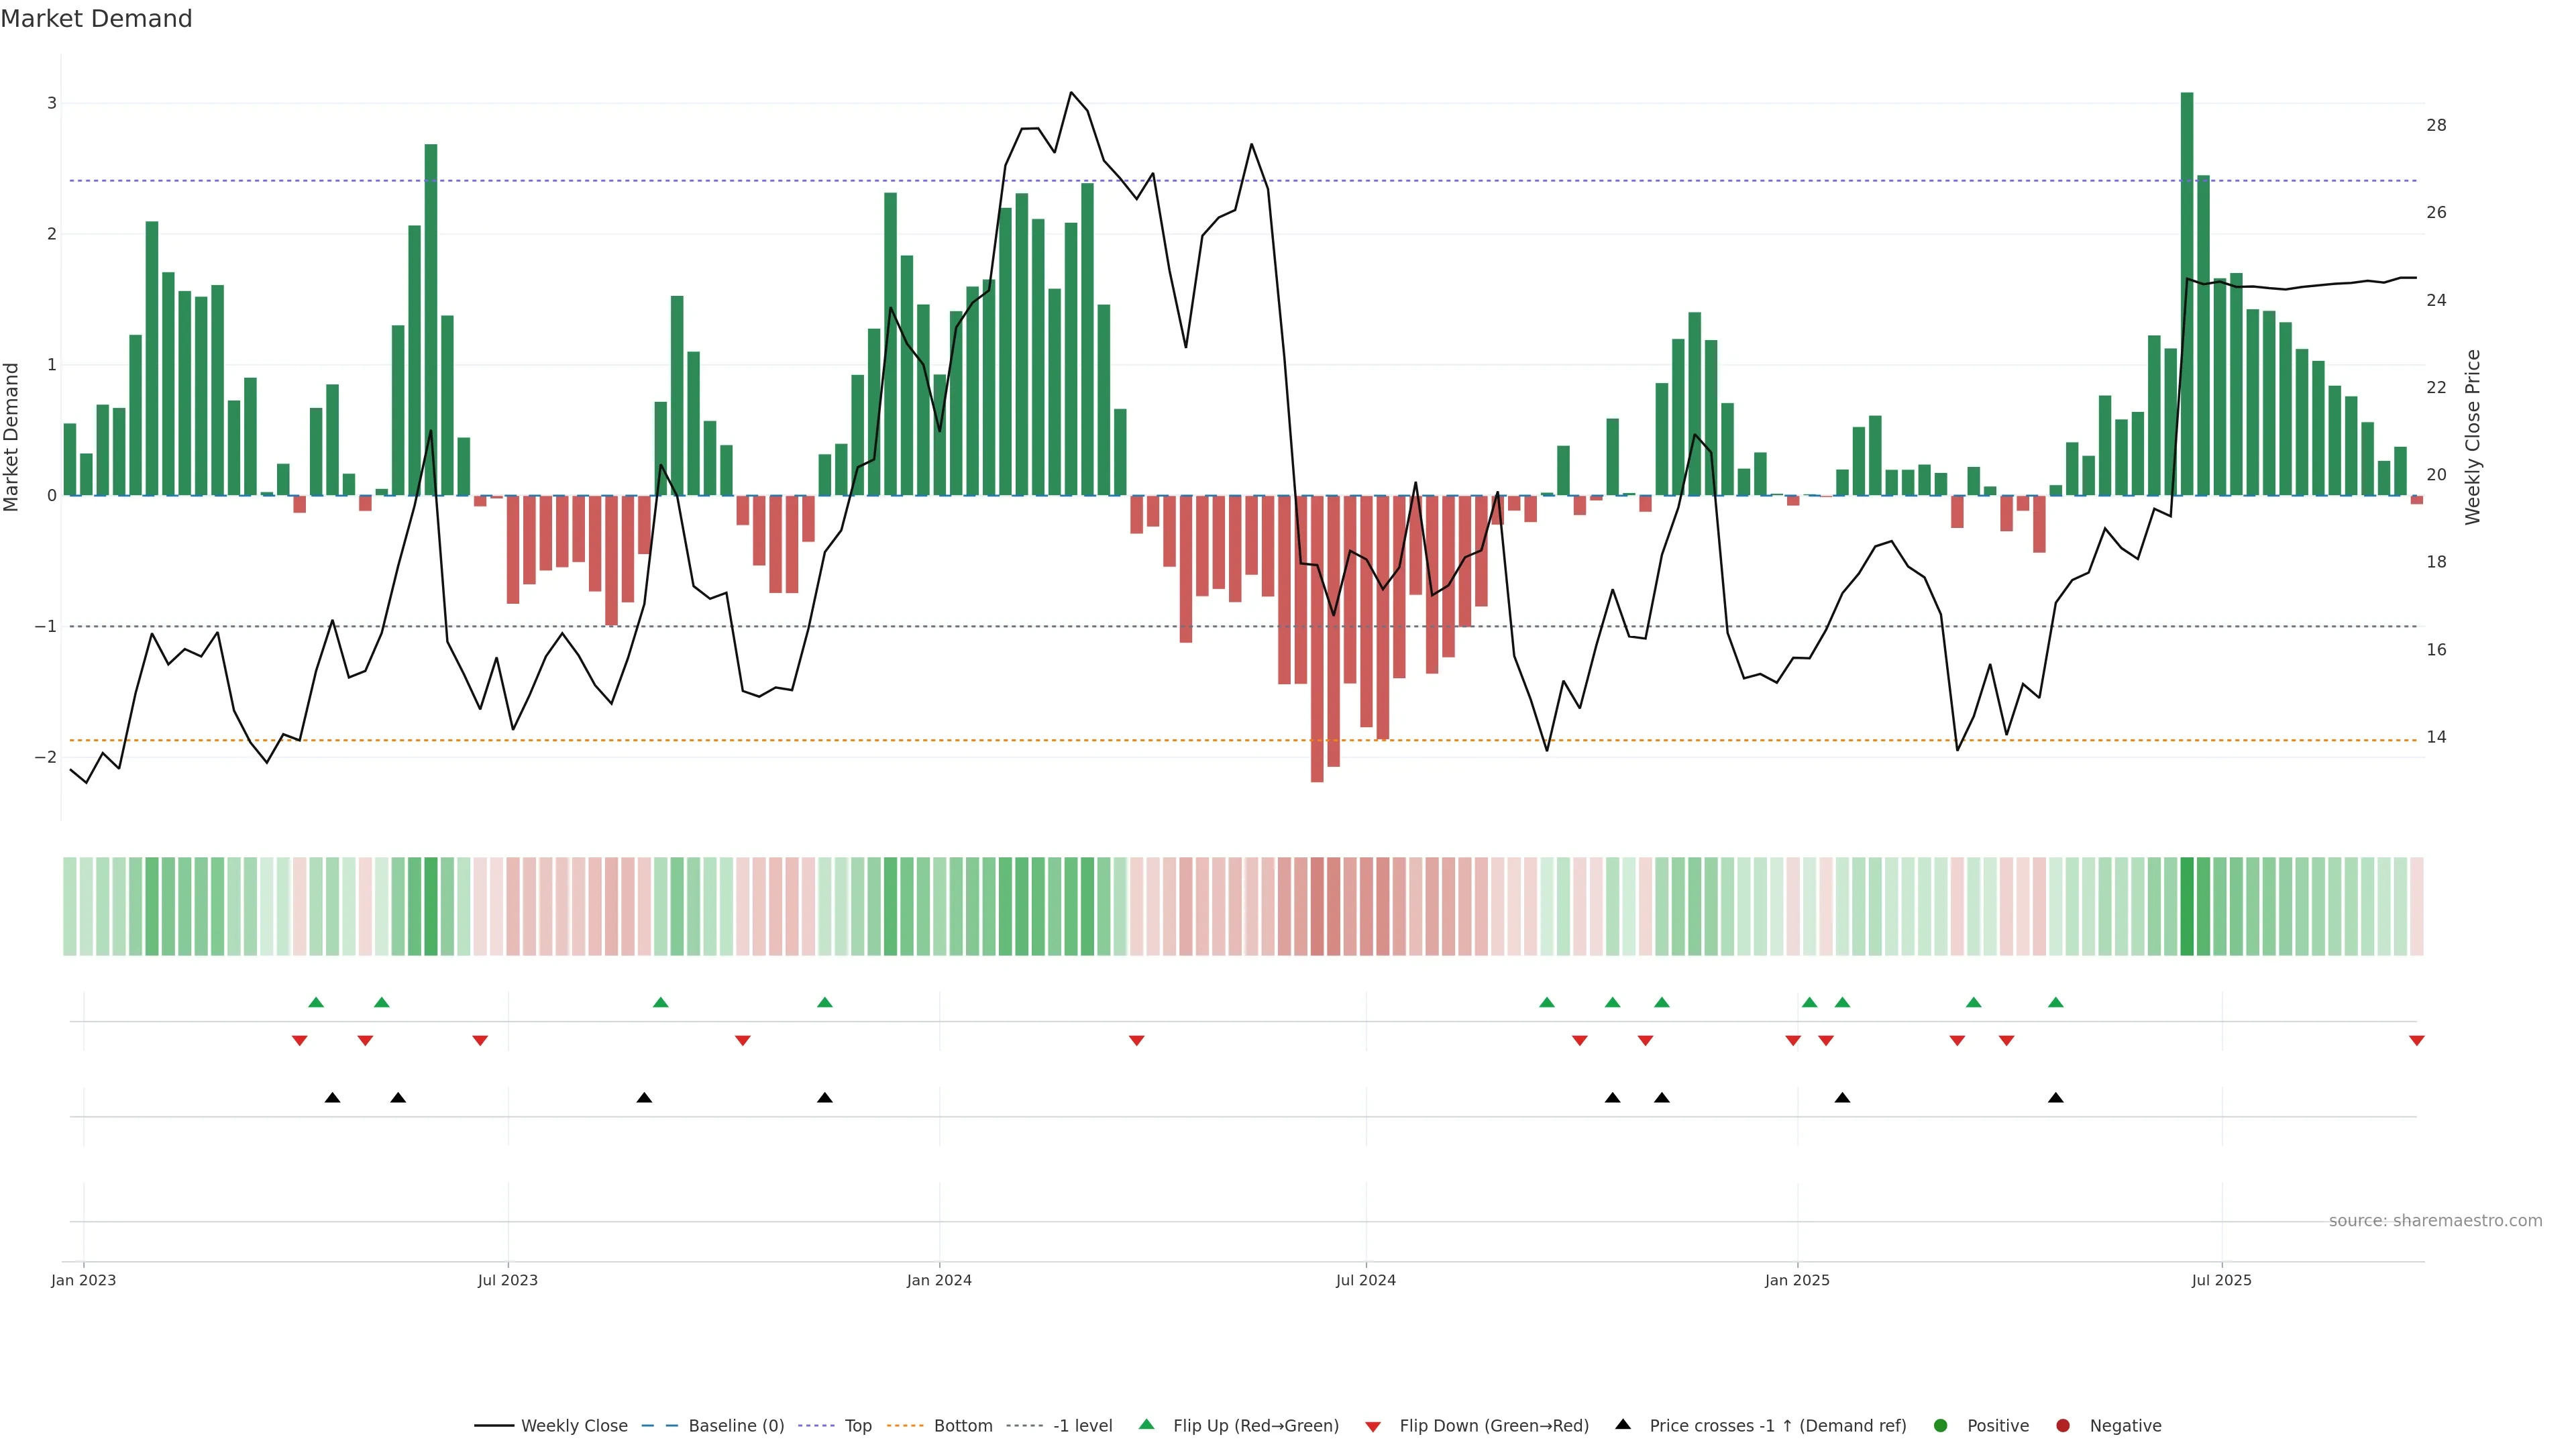Viewport: 2576px width, 1449px height.
Task: Click the green Positive legend dot
Action: click(x=1941, y=1425)
